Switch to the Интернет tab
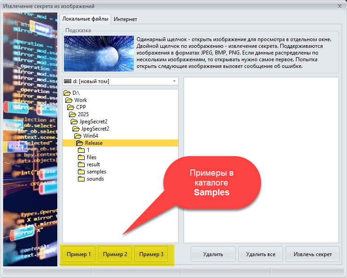This screenshot has width=347, height=278. coord(125,19)
